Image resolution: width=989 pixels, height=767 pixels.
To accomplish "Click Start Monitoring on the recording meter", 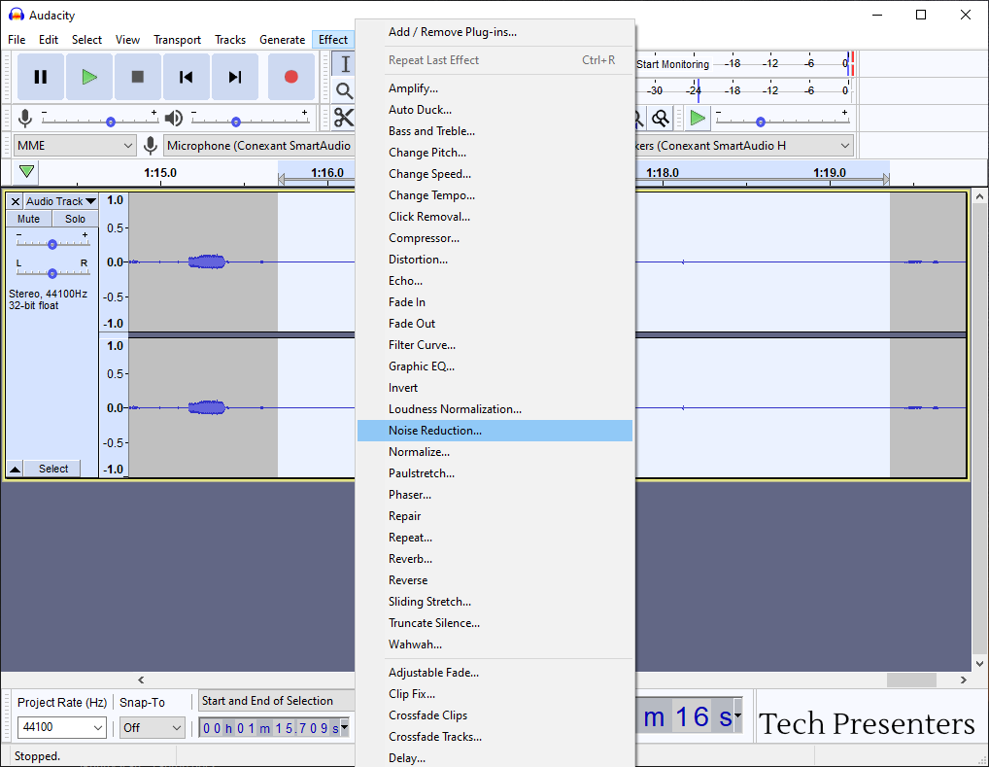I will point(672,64).
